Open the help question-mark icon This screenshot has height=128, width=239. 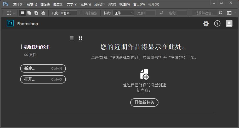coord(217,23)
